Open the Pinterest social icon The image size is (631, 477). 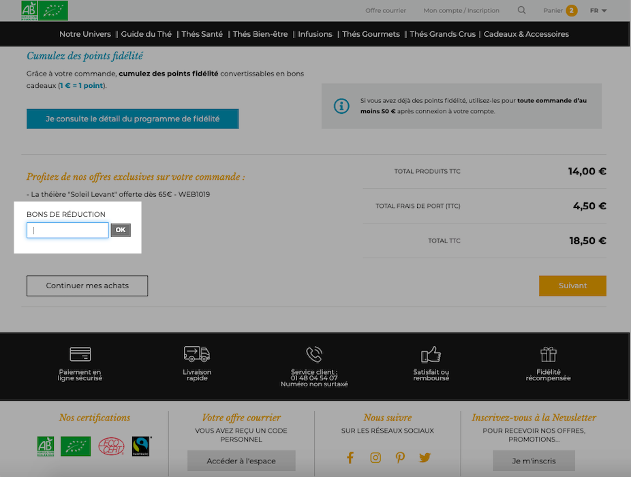pyautogui.click(x=400, y=458)
